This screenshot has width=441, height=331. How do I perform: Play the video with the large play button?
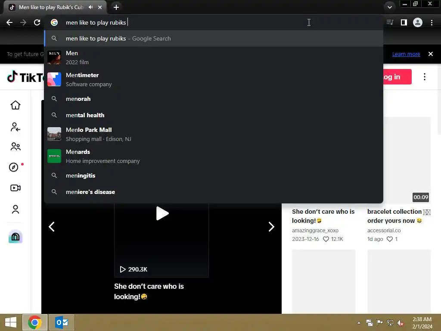(x=162, y=213)
